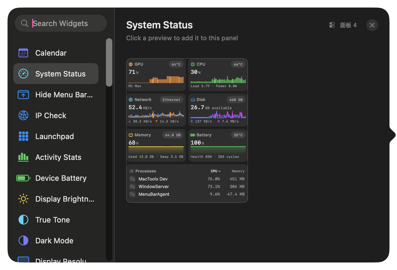Click the sidebar scrollbar thumb
The image size is (397, 270).
(109, 62)
